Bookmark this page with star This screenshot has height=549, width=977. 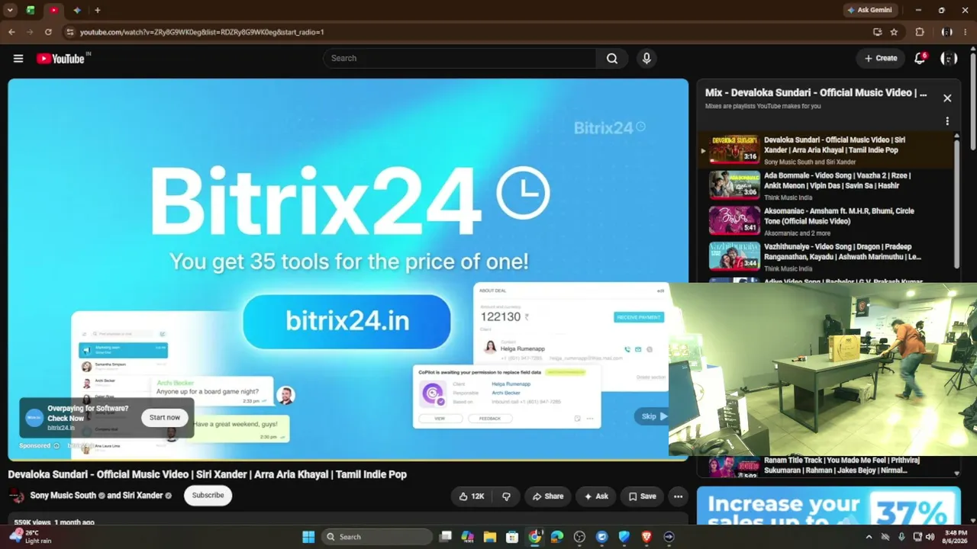point(894,32)
